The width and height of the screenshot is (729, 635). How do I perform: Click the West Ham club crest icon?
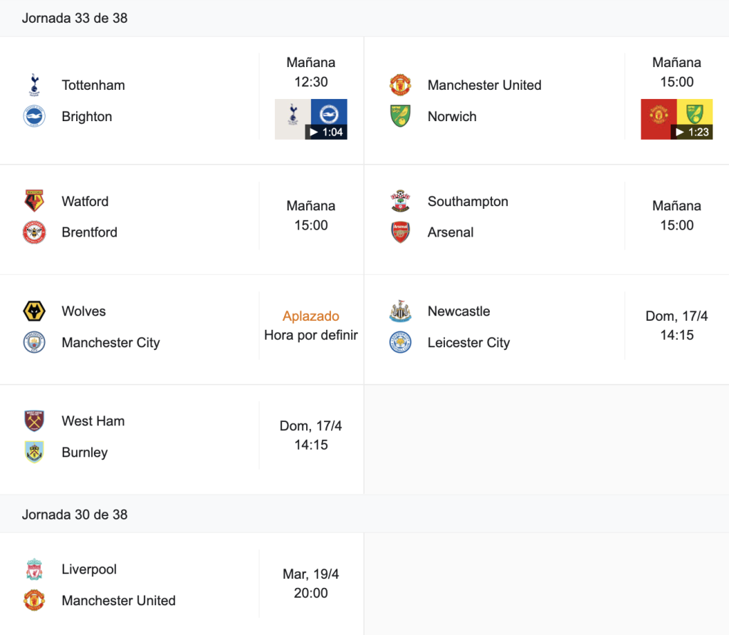(x=34, y=421)
